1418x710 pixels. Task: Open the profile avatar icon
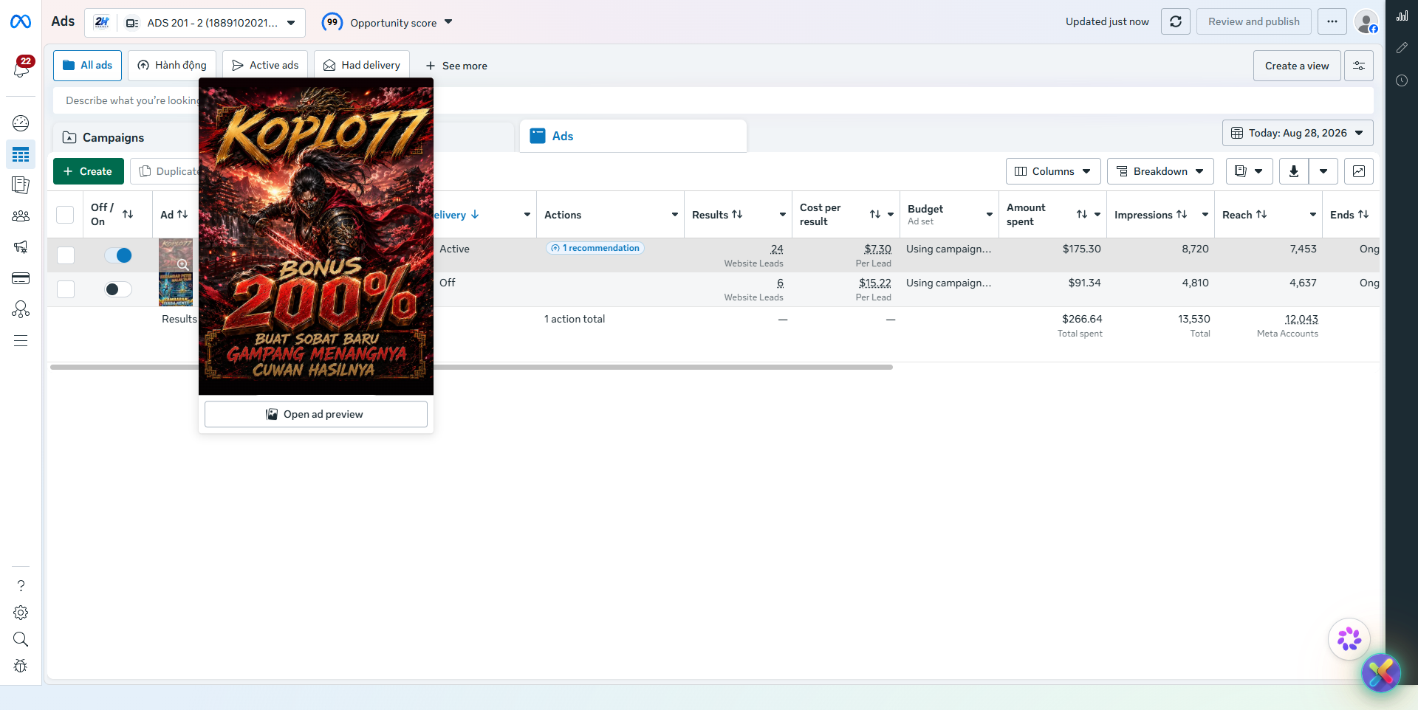[1366, 22]
